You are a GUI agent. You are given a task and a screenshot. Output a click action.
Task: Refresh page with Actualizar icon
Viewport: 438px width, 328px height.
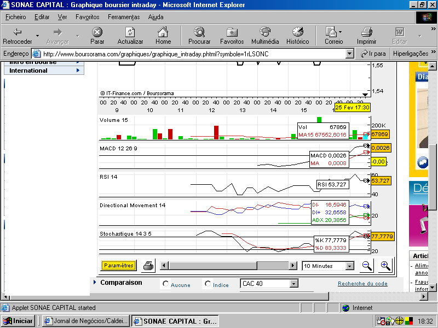tap(130, 32)
